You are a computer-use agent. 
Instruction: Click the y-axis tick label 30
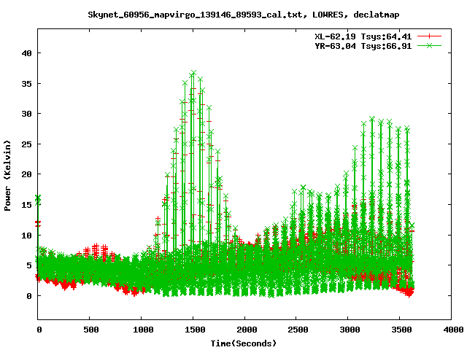click(x=26, y=114)
